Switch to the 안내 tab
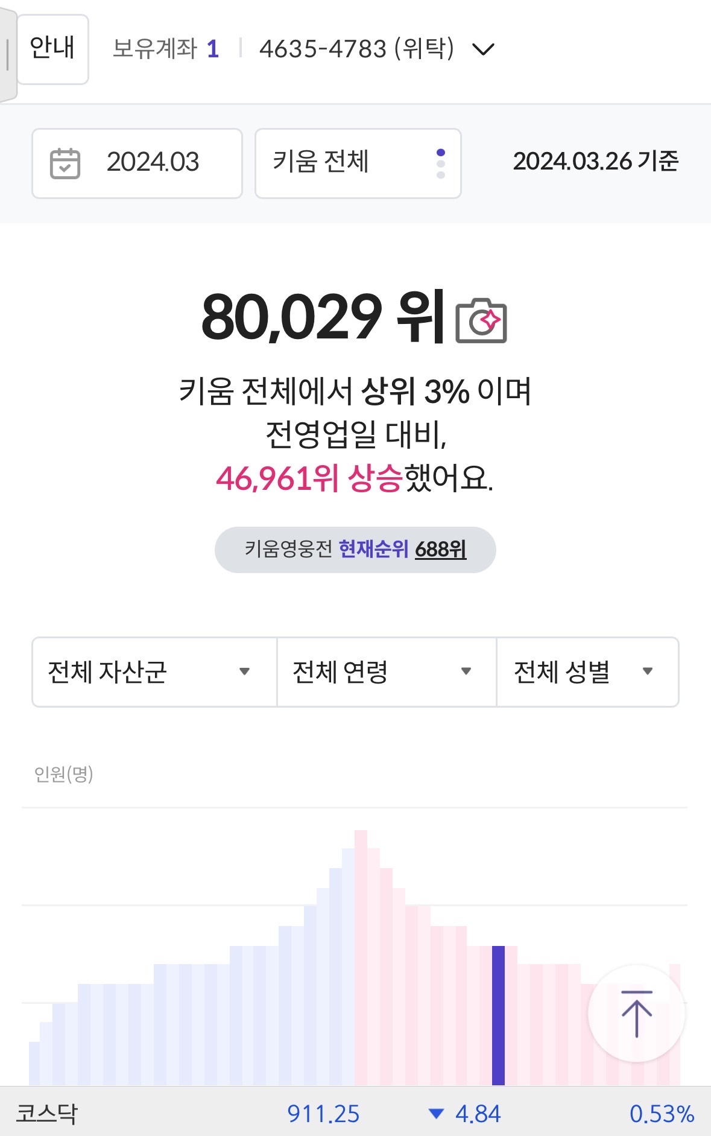The image size is (711, 1136). [51, 49]
